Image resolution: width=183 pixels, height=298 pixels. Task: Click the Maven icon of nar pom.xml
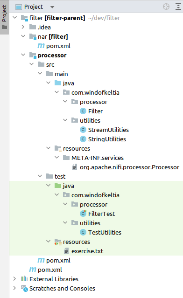(x=41, y=46)
